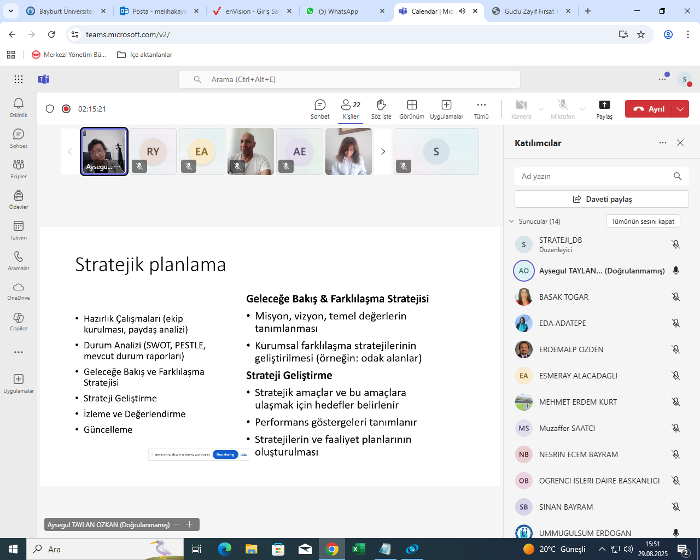Raise hand with Söz iste icon
This screenshot has height=560, width=700.
(x=381, y=108)
